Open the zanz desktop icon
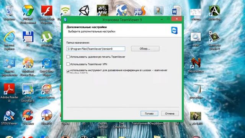245x138 pixels. [196, 37]
